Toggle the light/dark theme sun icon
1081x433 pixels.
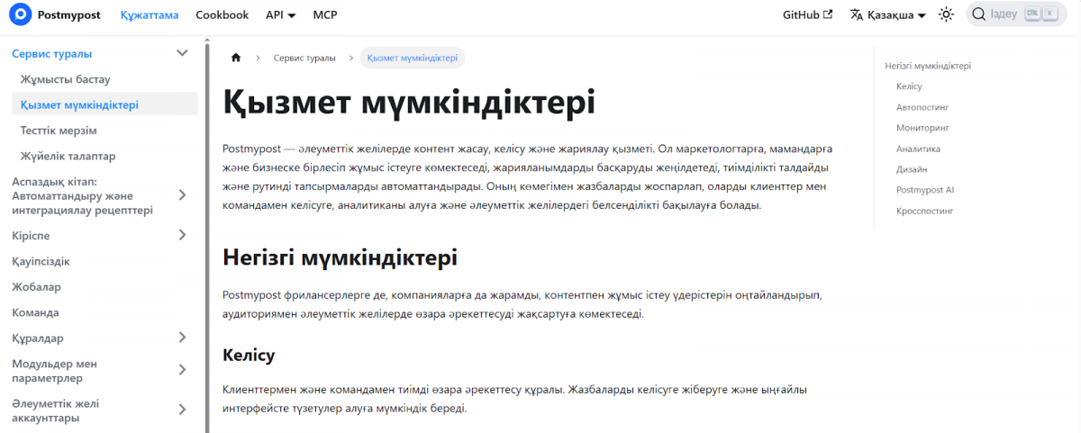pyautogui.click(x=946, y=14)
